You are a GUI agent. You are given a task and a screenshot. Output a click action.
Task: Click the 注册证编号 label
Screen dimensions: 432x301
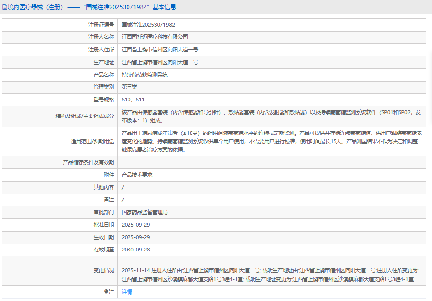[x=101, y=25]
